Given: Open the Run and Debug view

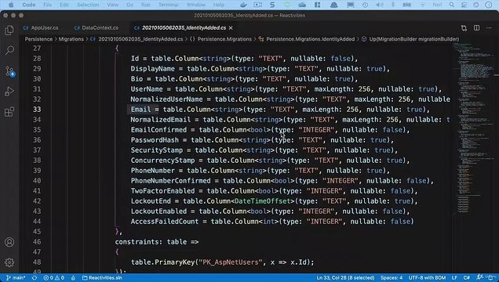Looking at the screenshot, I should pos(9,92).
